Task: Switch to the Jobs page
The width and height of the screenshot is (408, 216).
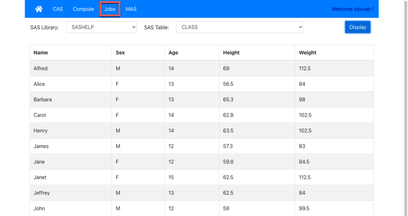Action: tap(110, 9)
